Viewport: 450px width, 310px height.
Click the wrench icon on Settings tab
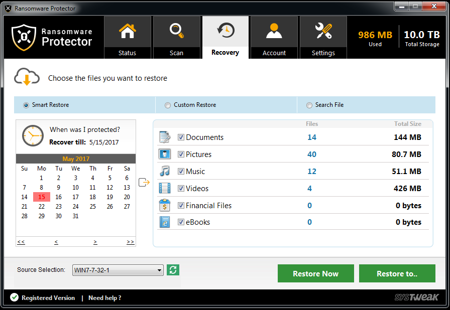point(323,31)
